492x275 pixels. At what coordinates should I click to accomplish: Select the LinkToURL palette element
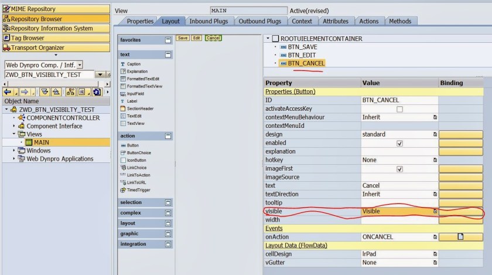pyautogui.click(x=136, y=182)
